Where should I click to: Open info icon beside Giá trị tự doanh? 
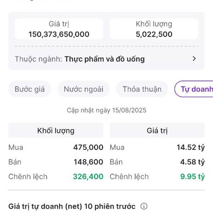(x=144, y=206)
